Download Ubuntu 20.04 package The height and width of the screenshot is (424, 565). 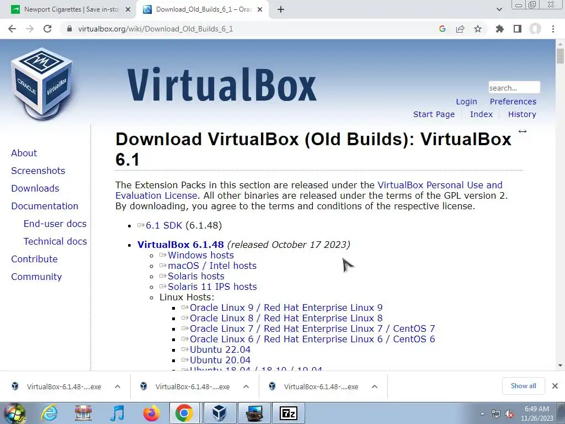(x=220, y=360)
